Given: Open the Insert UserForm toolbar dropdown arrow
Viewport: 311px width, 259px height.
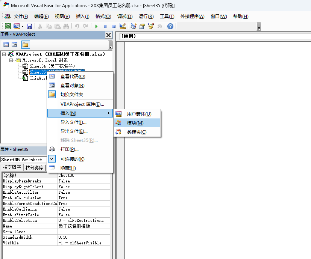Looking at the screenshot, I should (23, 26).
